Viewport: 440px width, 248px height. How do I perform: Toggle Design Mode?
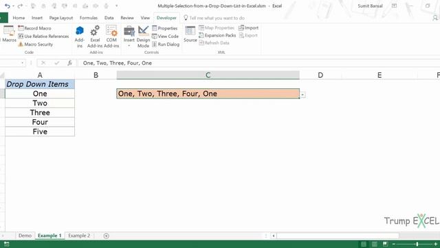143,37
